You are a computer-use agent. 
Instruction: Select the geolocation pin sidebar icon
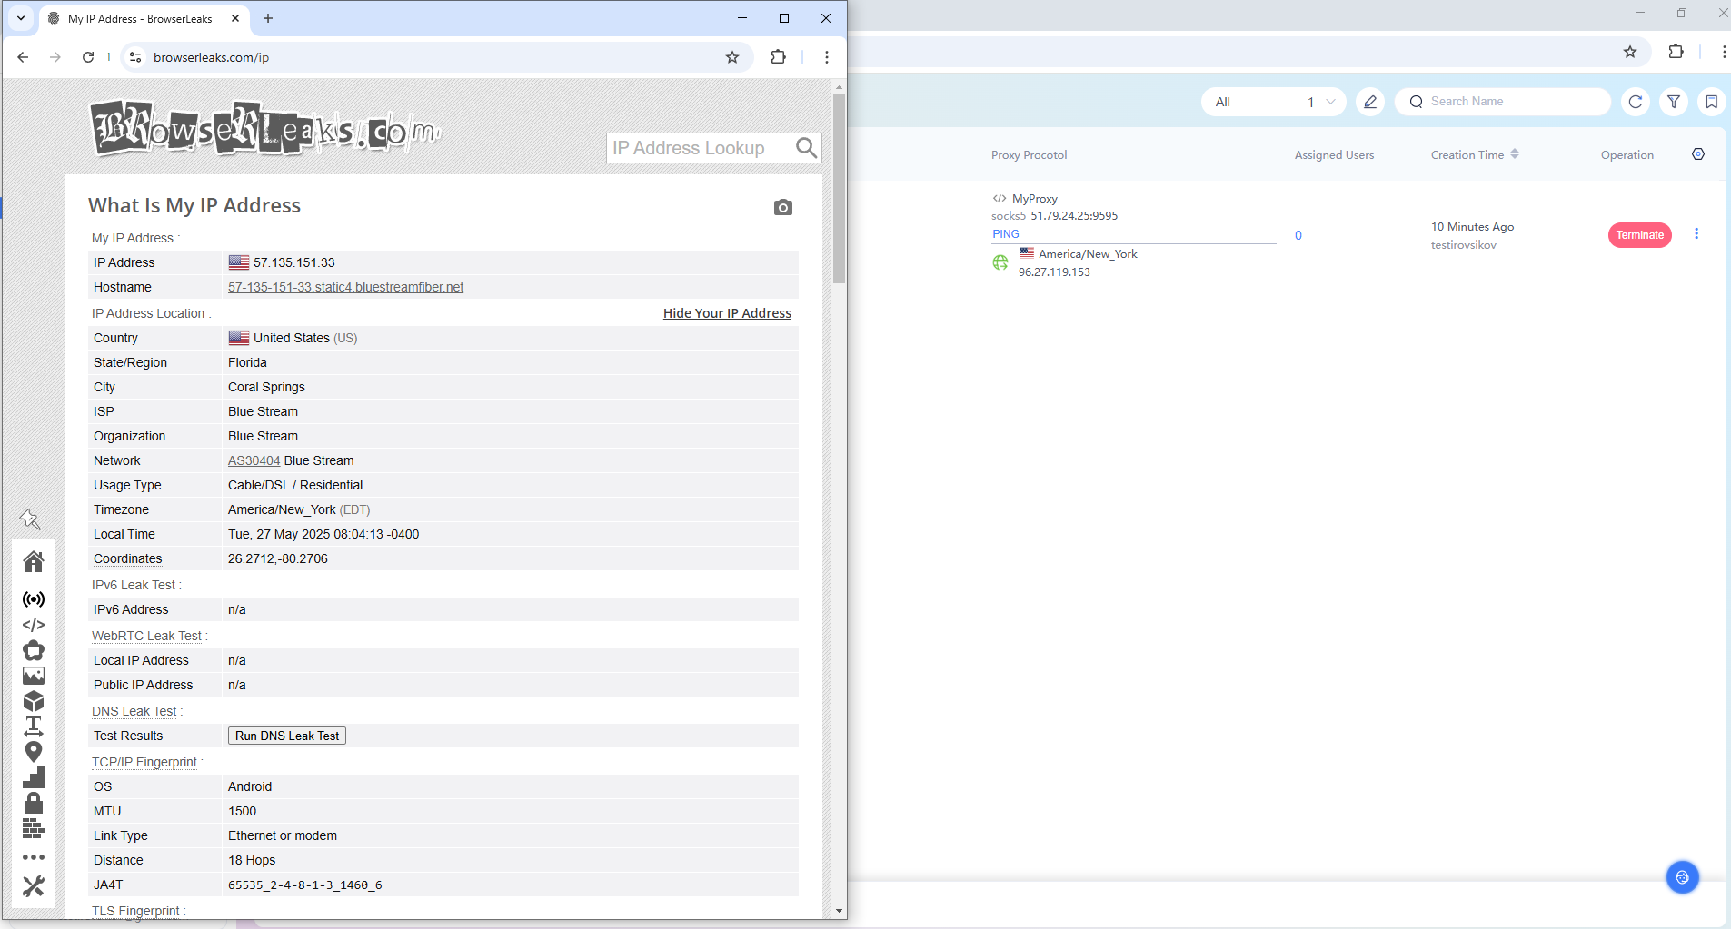tap(34, 752)
